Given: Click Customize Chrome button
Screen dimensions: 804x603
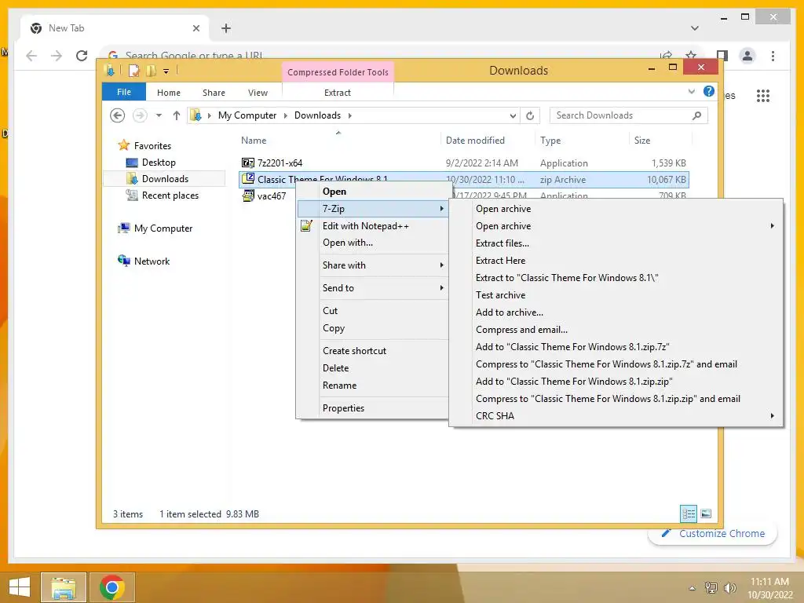Looking at the screenshot, I should [x=713, y=533].
